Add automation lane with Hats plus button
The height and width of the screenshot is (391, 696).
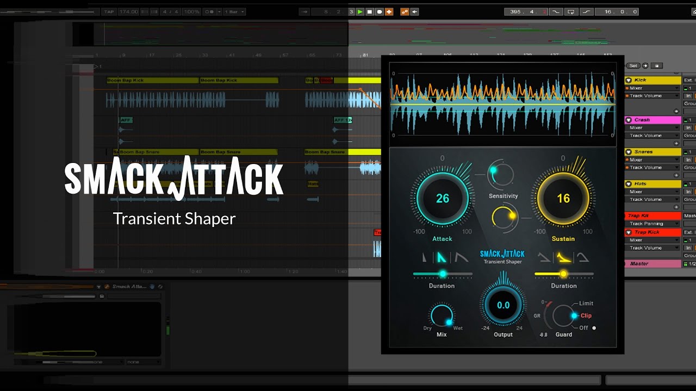point(676,207)
